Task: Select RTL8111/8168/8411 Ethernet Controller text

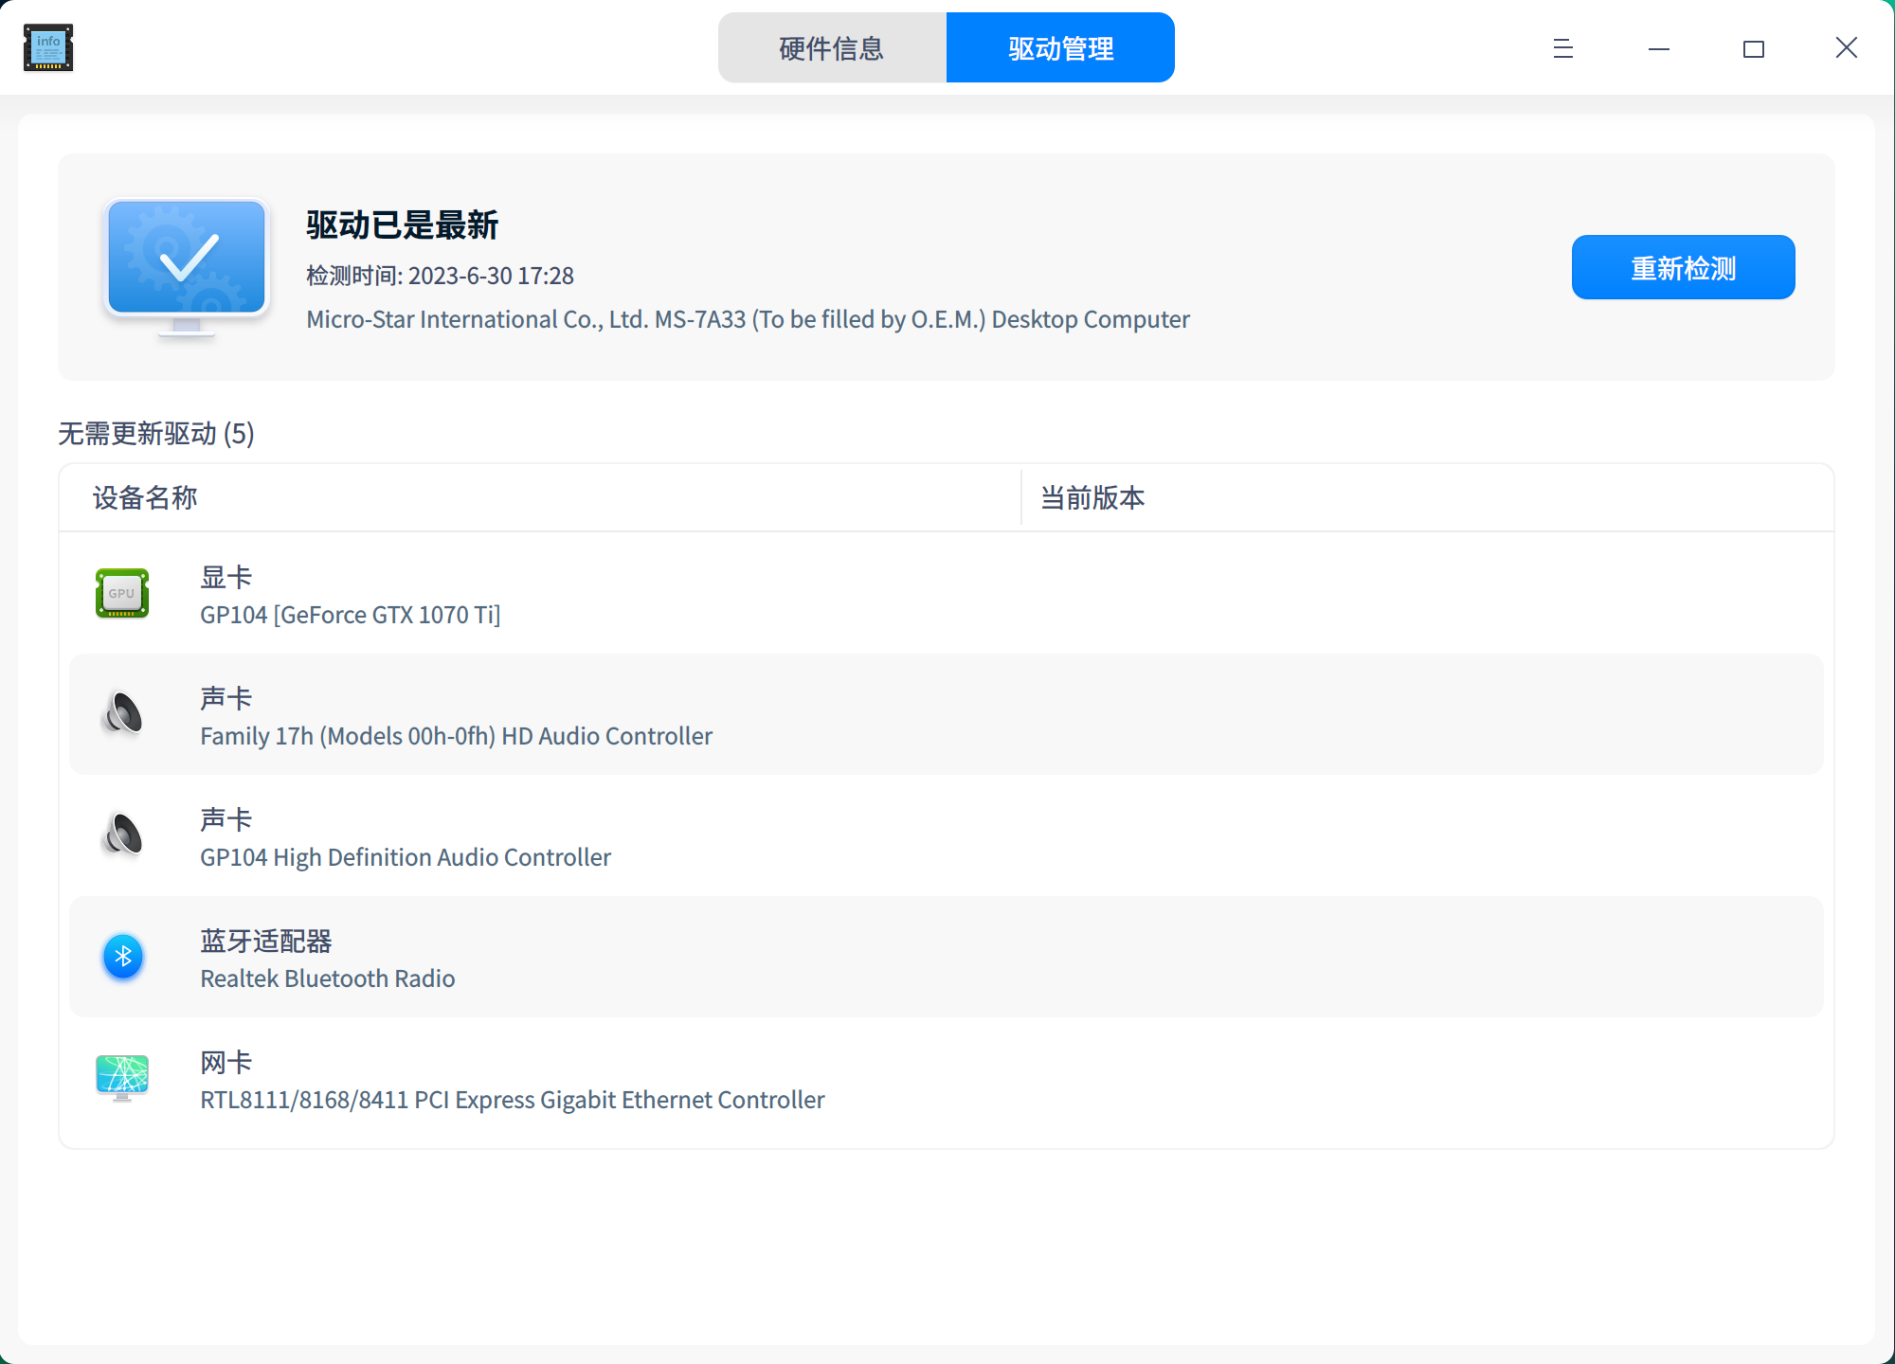Action: pos(513,1100)
